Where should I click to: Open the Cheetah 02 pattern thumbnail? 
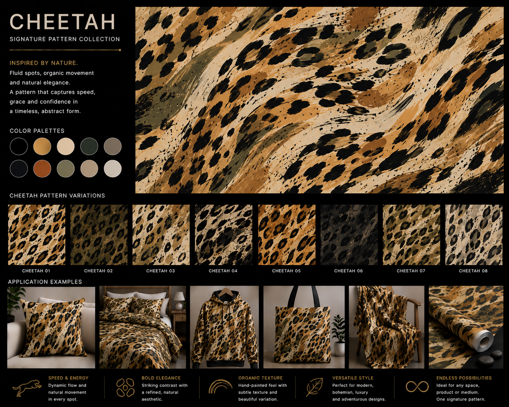[99, 235]
